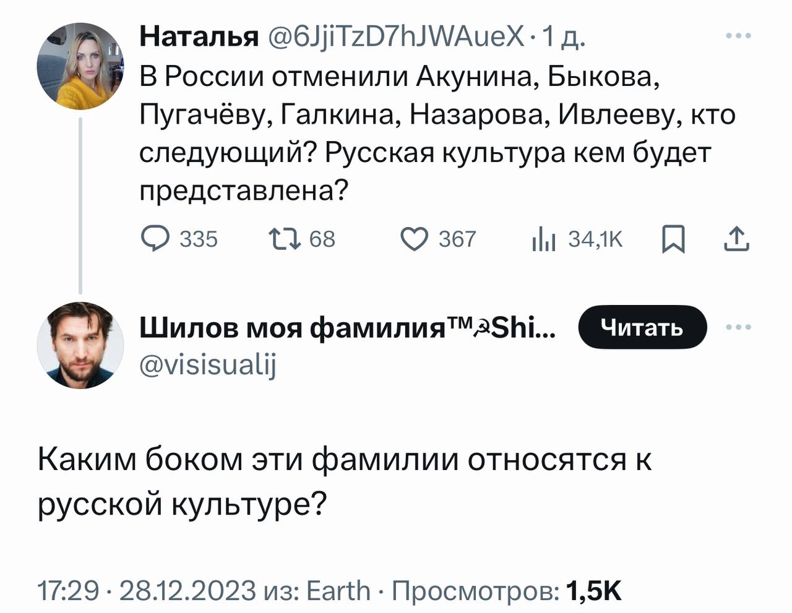Click the @6JjiTzD7hJWAueX handle
This screenshot has height=613, width=792.
(x=396, y=38)
